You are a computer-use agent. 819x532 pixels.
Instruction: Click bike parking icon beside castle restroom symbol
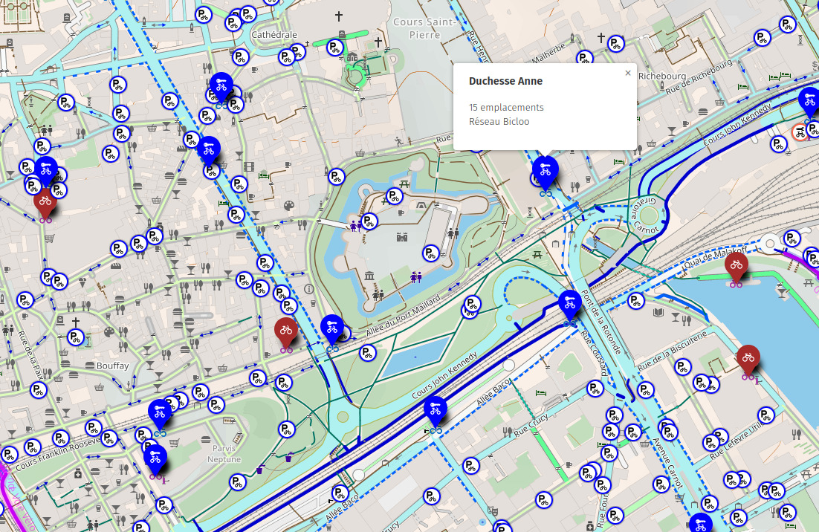pos(369,221)
